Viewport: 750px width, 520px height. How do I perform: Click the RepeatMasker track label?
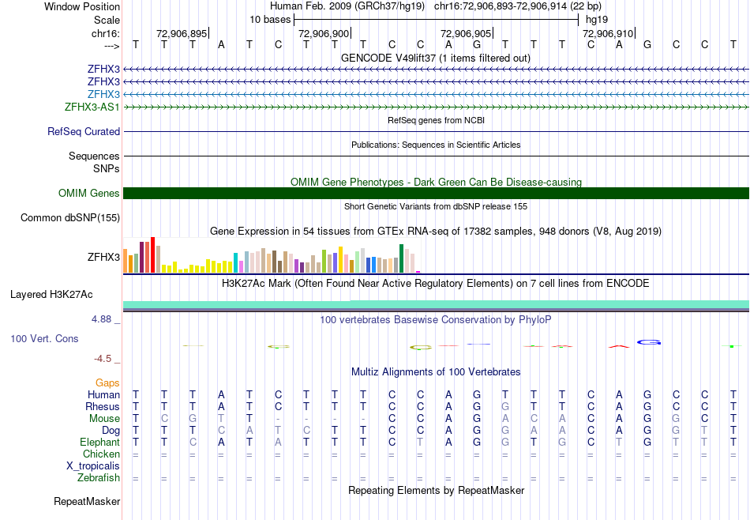click(87, 501)
